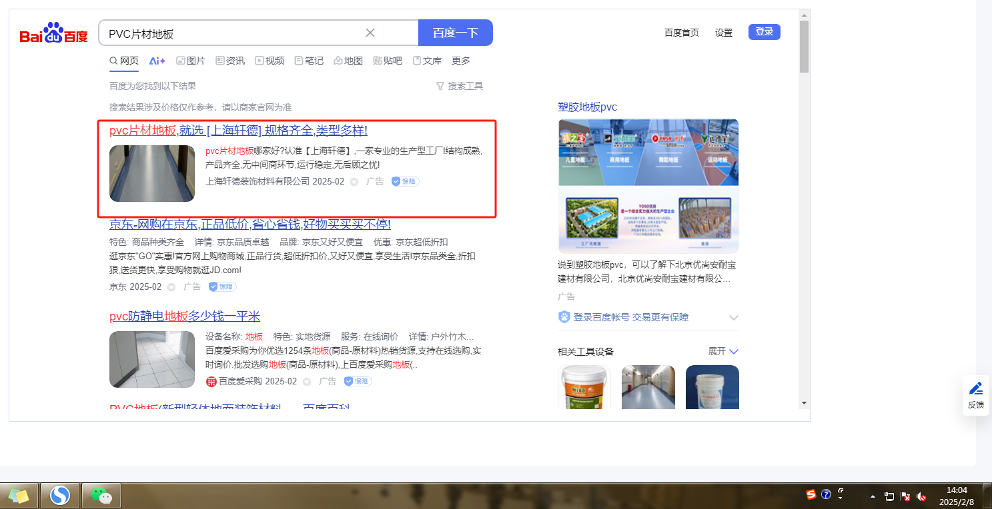Go to 百度首页
The image size is (992, 509).
[682, 33]
